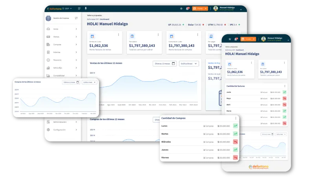Click red trend icon in Miércoles row

click(235, 142)
